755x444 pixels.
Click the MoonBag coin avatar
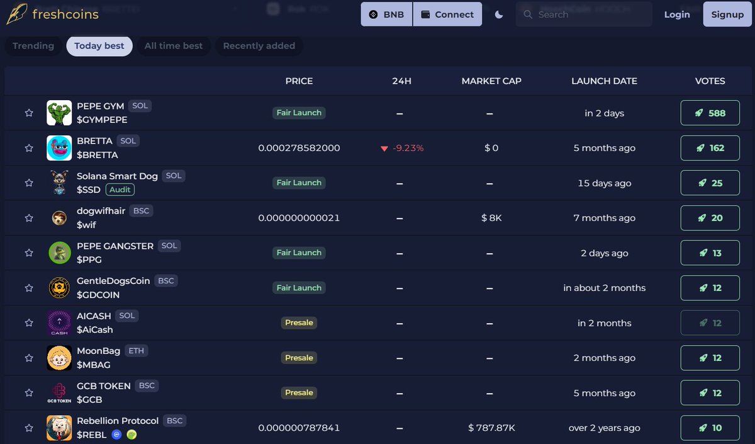click(x=59, y=358)
